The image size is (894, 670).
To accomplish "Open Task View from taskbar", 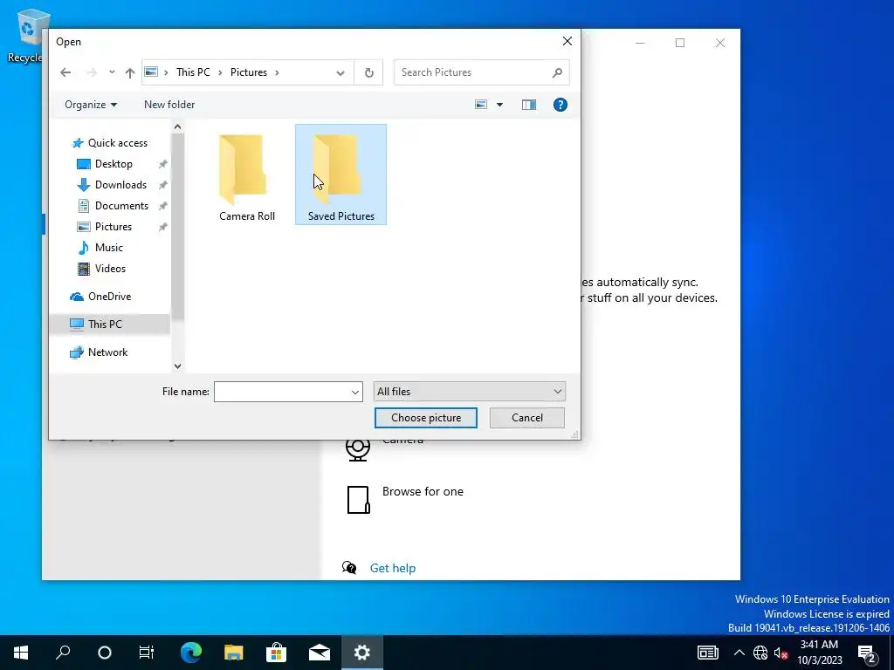I will point(147,653).
